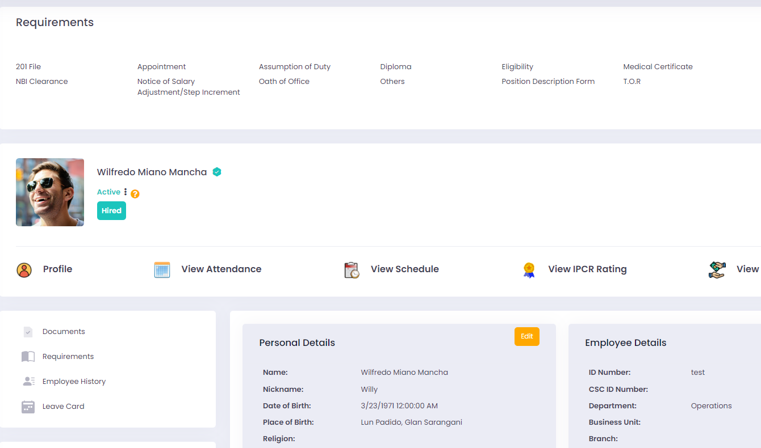The width and height of the screenshot is (761, 448).
Task: Edit the Personal Details section
Action: click(x=527, y=336)
